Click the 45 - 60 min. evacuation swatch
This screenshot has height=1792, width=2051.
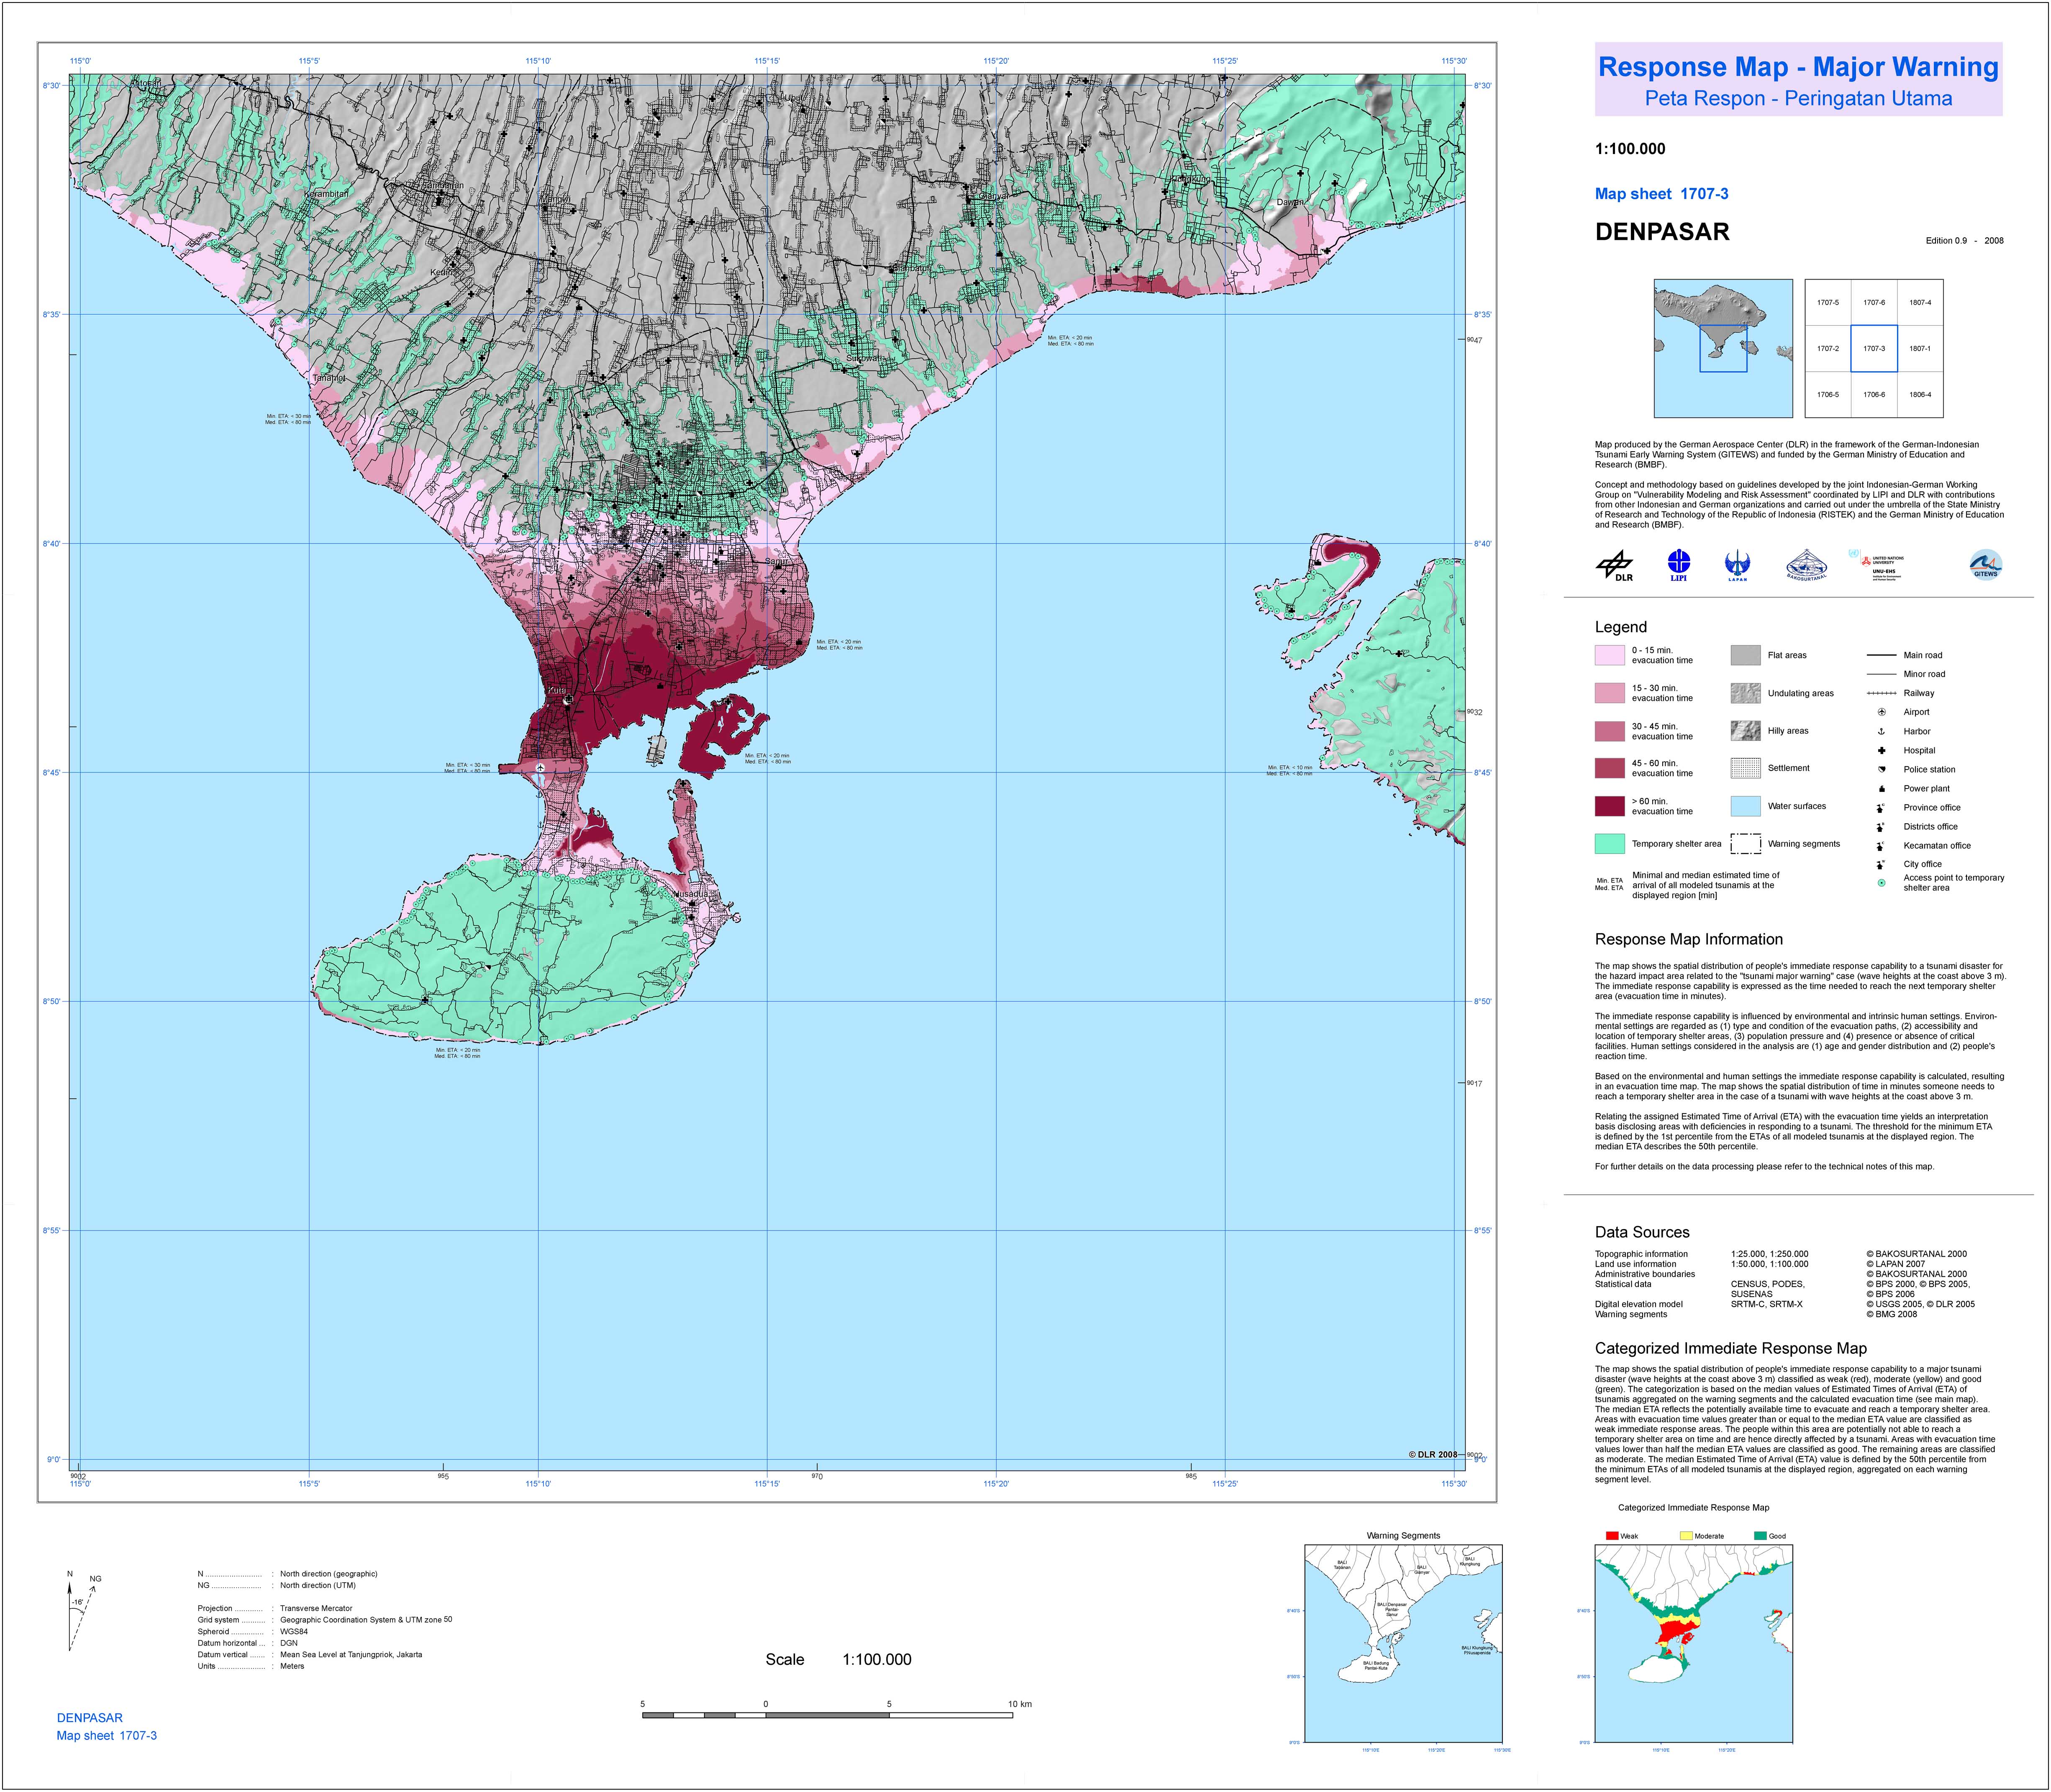point(1609,768)
